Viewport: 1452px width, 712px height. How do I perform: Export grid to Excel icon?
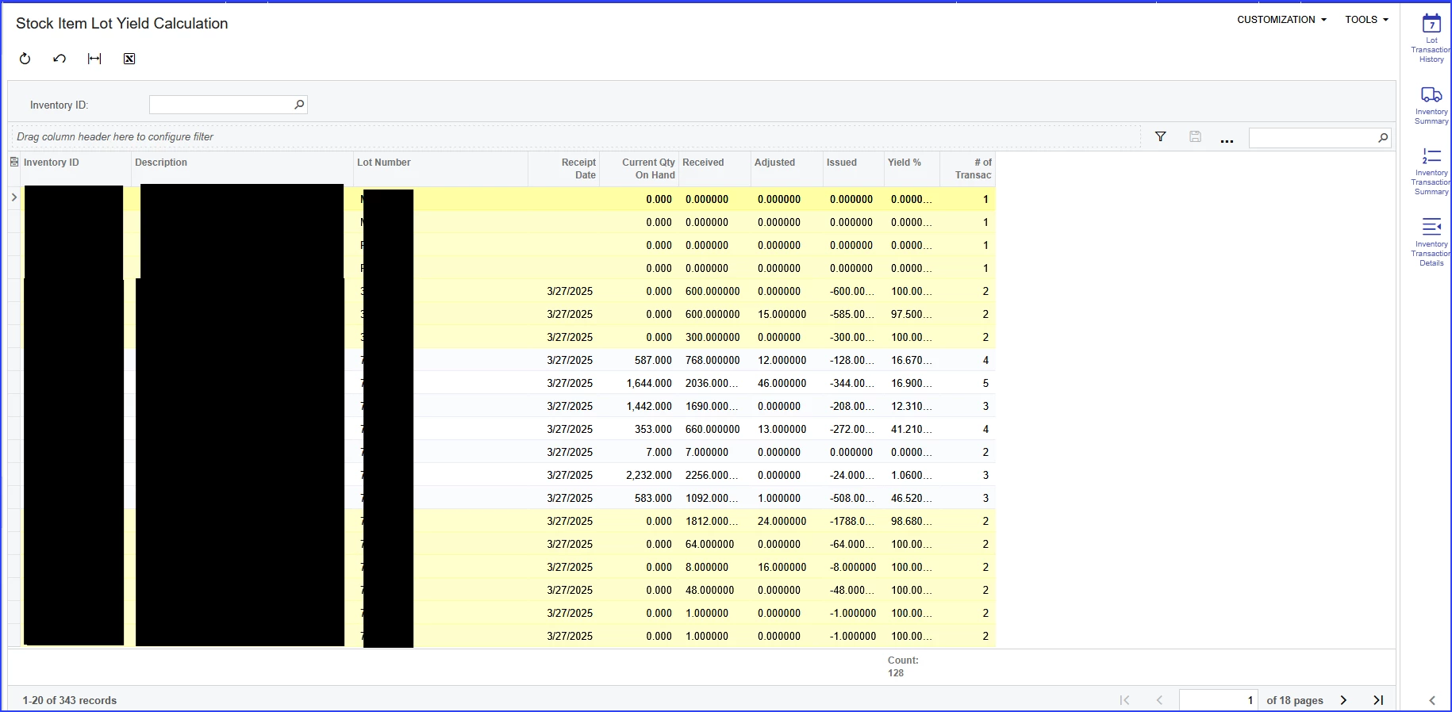129,59
